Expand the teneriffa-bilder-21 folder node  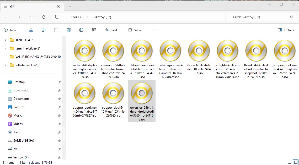[5, 48]
